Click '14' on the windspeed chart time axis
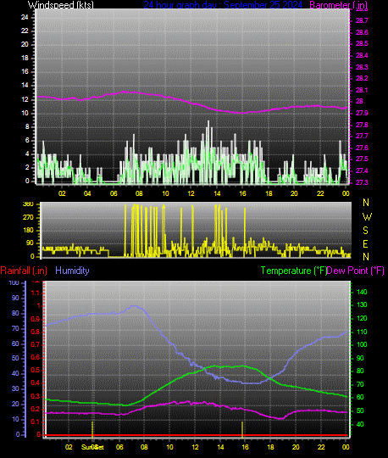 point(217,193)
